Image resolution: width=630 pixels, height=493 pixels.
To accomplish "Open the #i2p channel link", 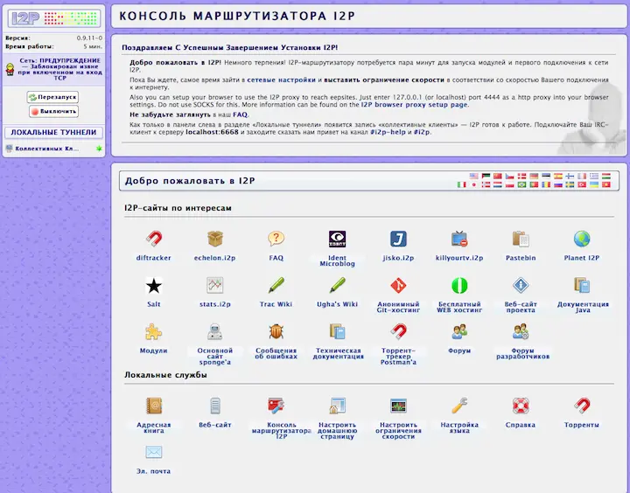I will tap(422, 132).
